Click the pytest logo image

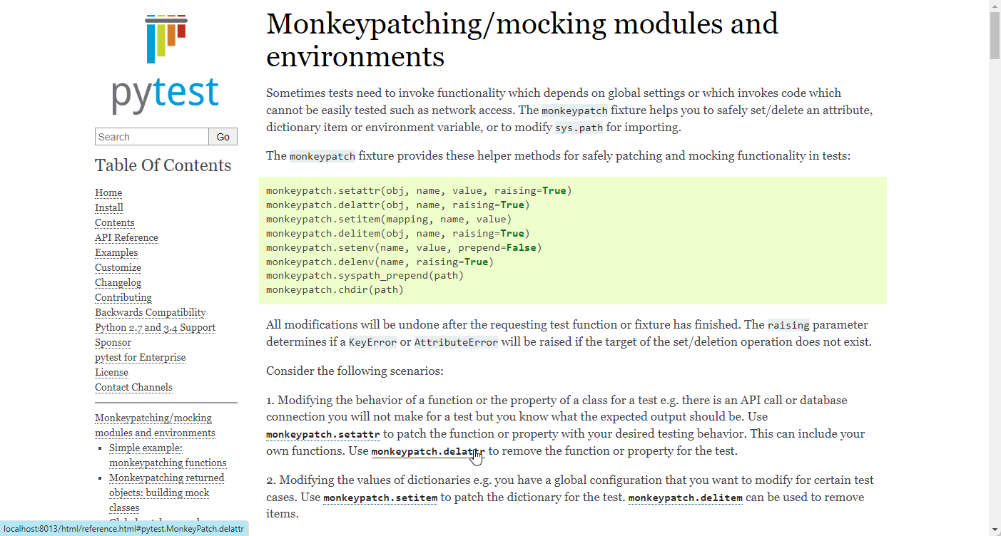coord(166,64)
